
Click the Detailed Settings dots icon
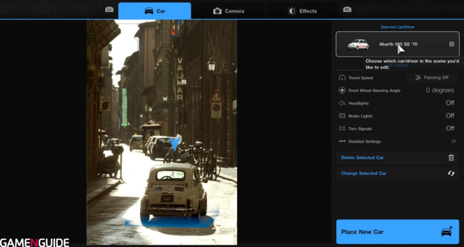pos(342,141)
